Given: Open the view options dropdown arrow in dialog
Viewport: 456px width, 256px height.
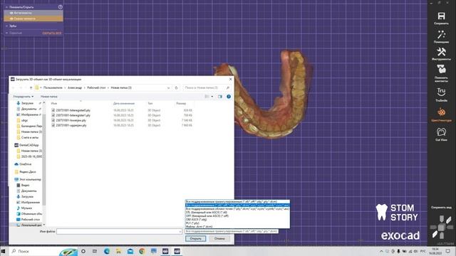Looking at the screenshot, I should tap(212, 97).
